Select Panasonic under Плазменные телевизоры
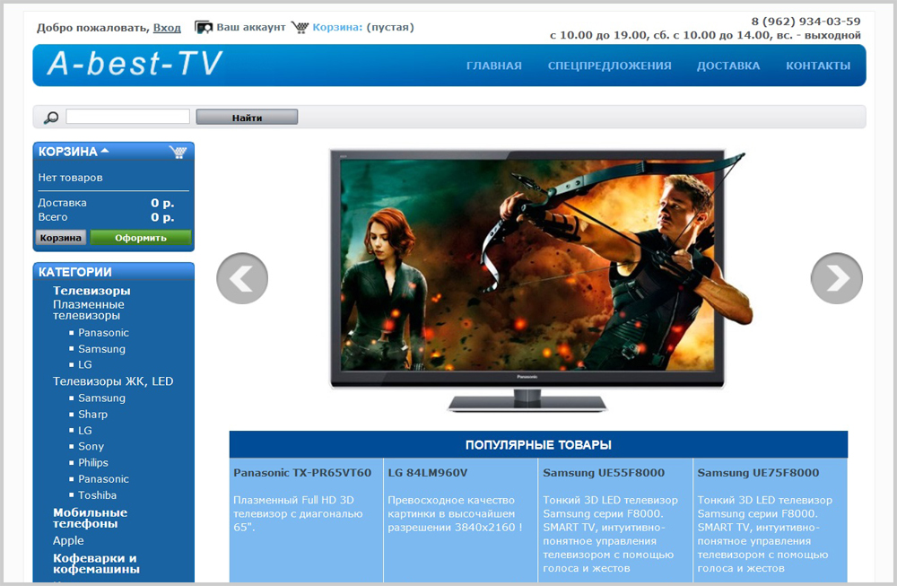 click(103, 333)
